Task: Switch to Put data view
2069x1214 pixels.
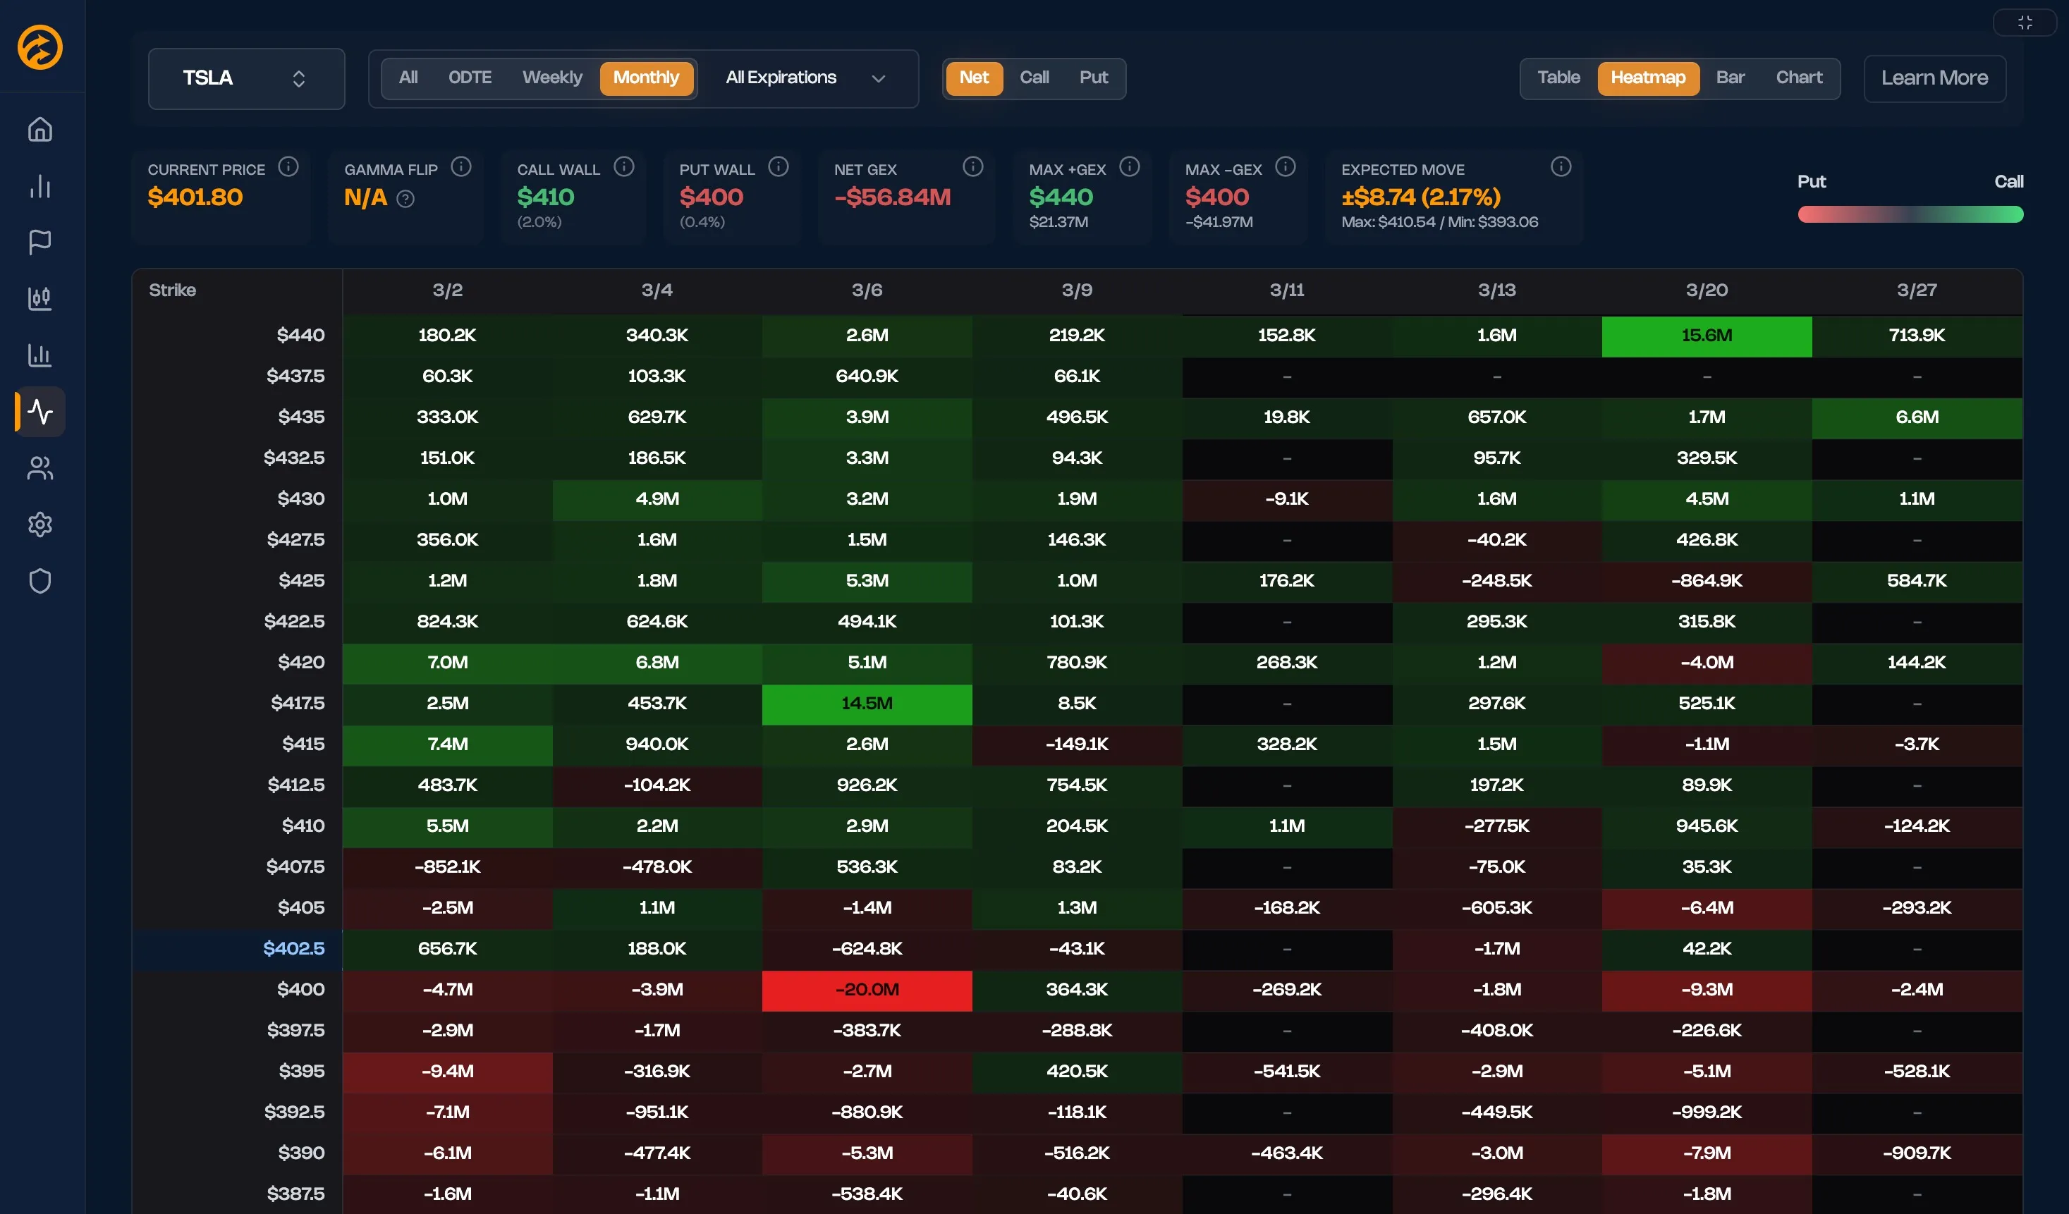Action: (1093, 78)
